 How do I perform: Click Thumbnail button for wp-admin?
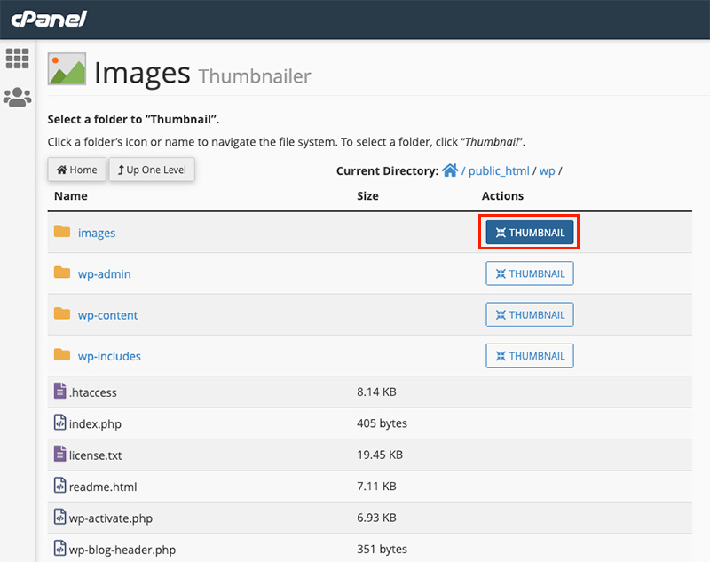[530, 273]
